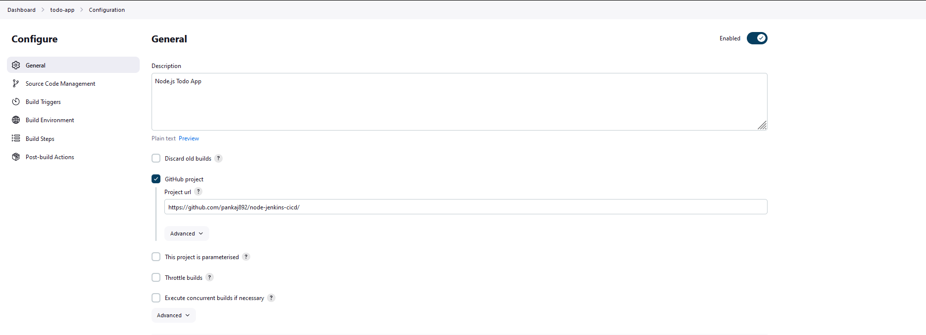Expand the bottom Advanced section
926x335 pixels.
[x=173, y=315]
